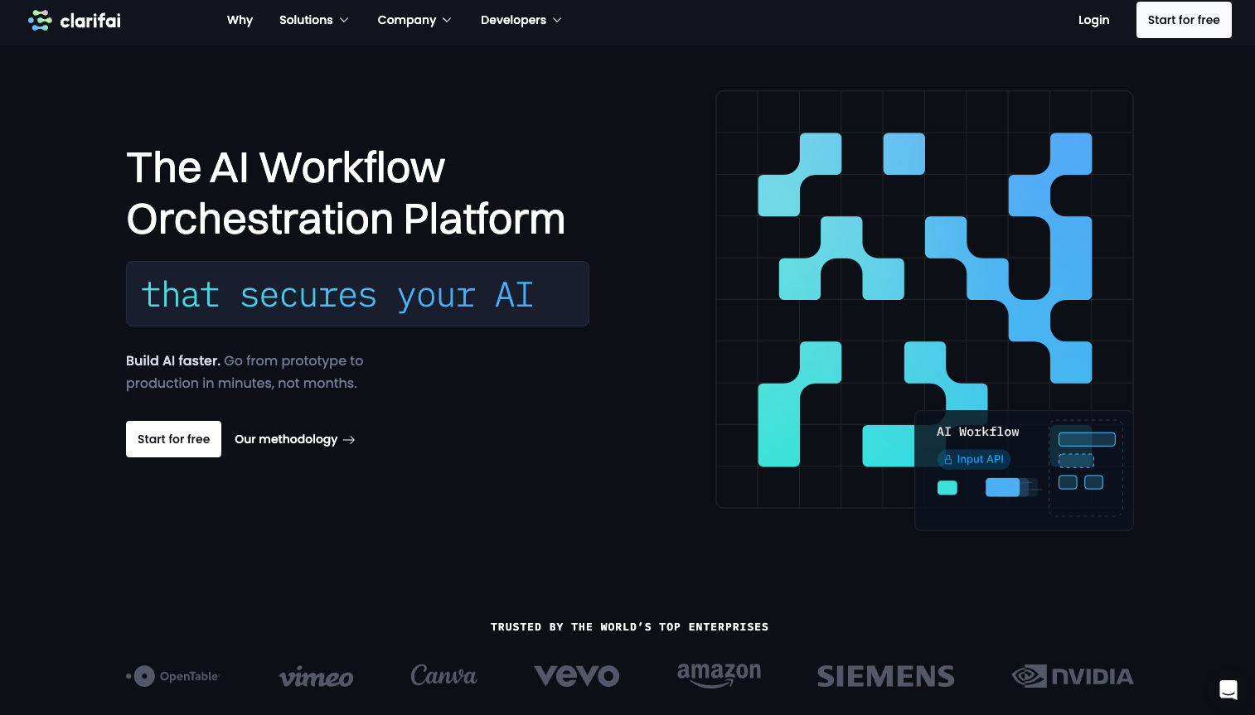Click the Amazon logo

[x=719, y=675]
